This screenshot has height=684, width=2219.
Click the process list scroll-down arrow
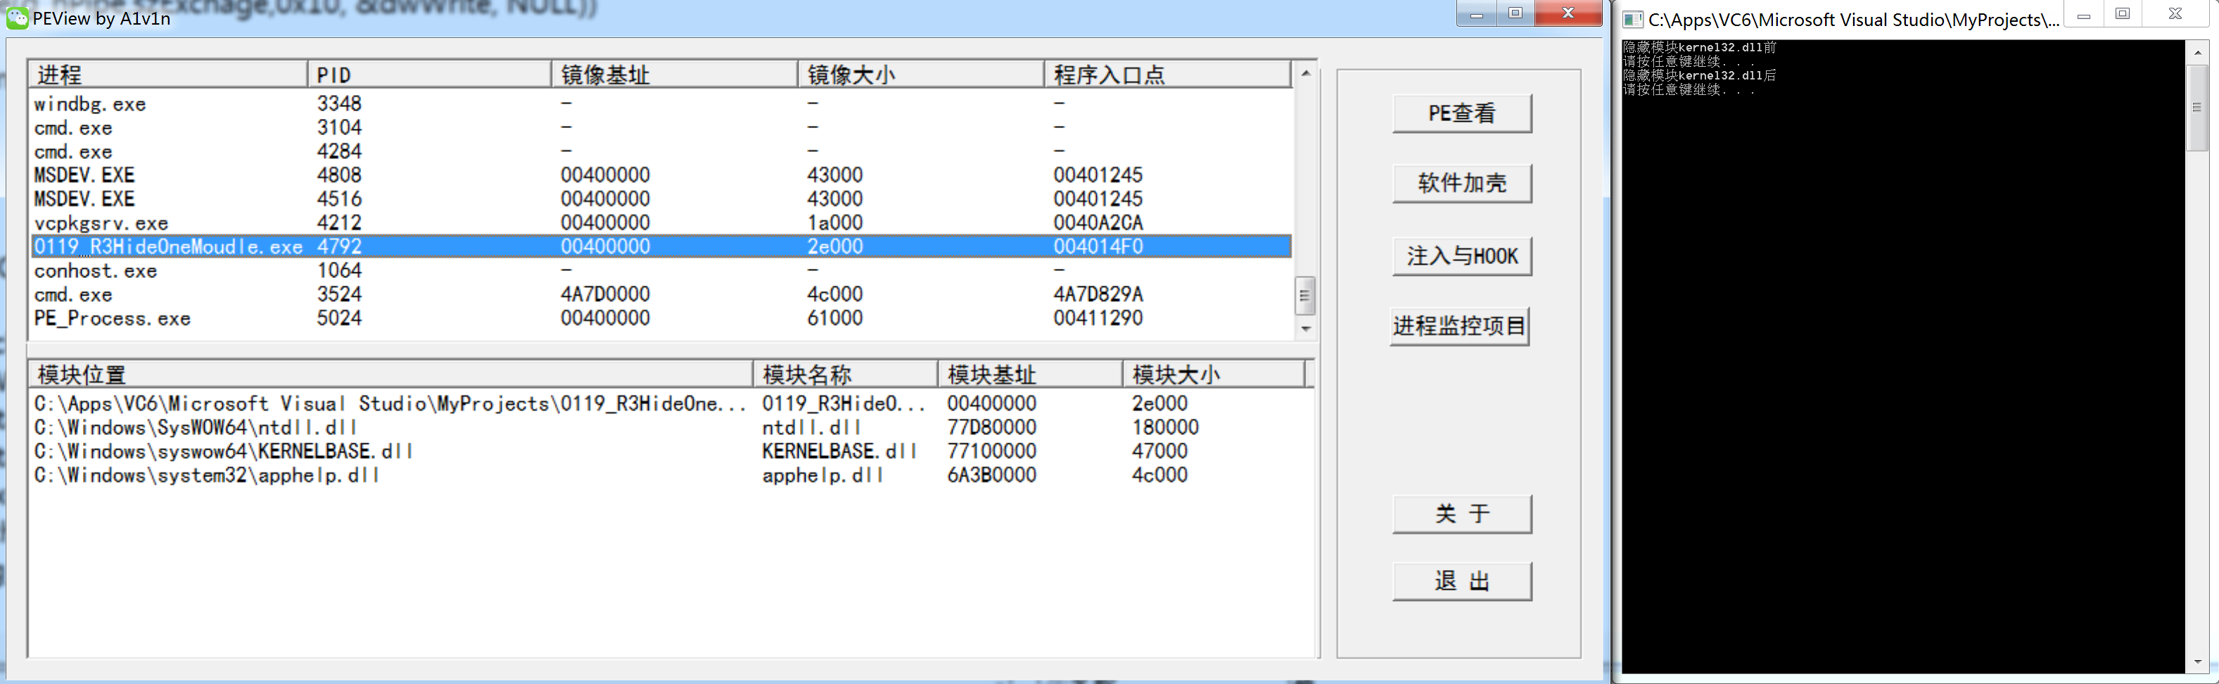[1306, 329]
